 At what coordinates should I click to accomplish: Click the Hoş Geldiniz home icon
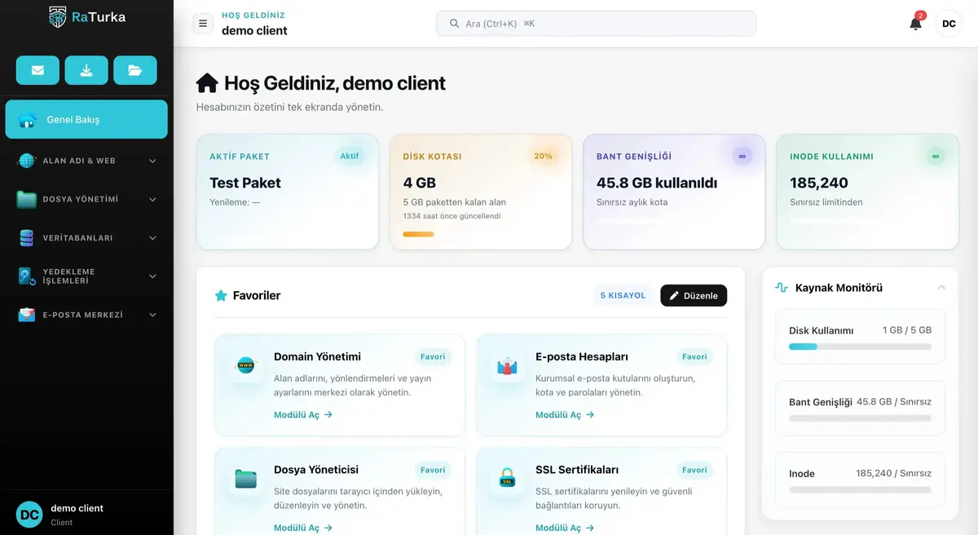pyautogui.click(x=207, y=82)
